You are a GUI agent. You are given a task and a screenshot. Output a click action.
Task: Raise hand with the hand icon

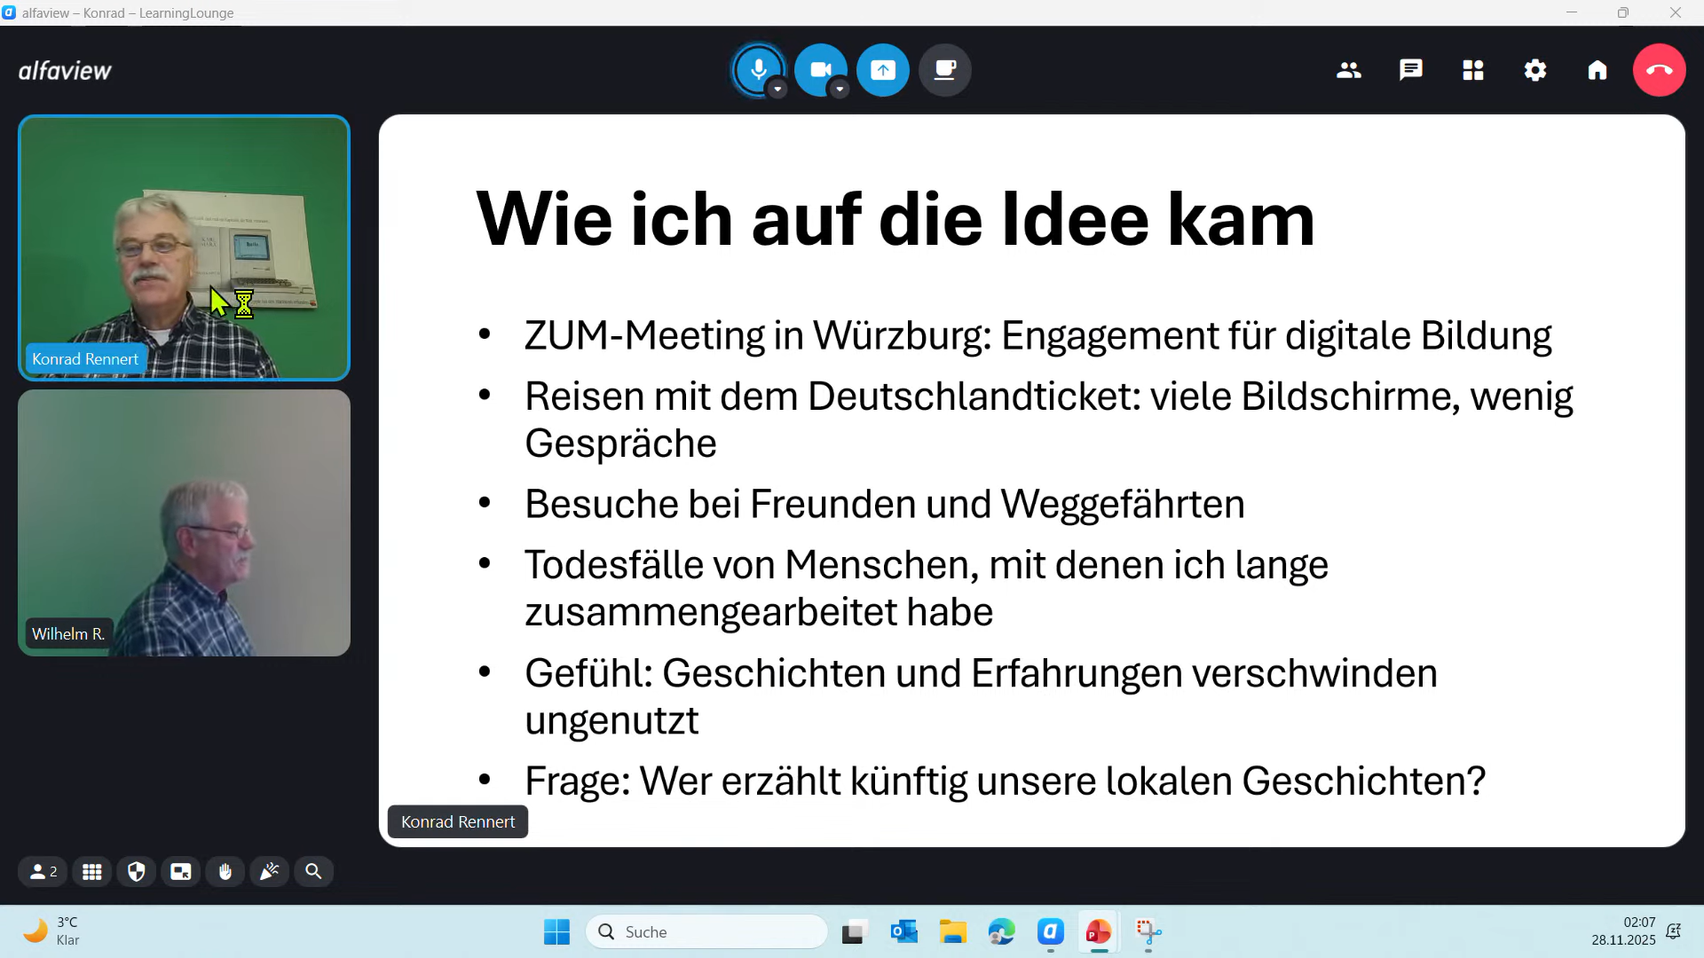[x=225, y=872]
